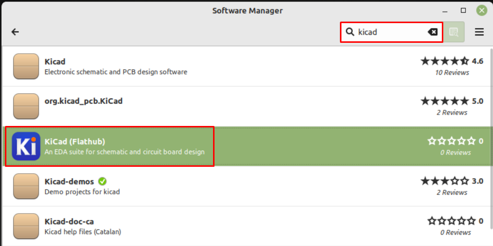Go back using the left arrow
Viewport: 493px width, 246px height.
pos(15,32)
